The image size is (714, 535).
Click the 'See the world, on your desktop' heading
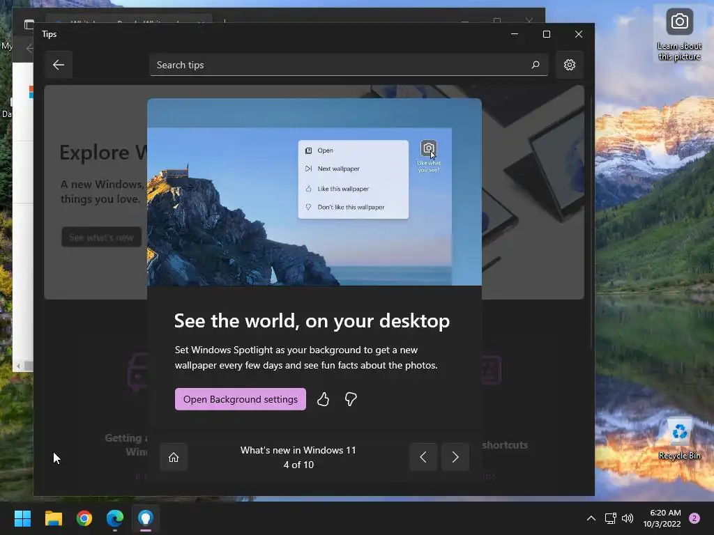coord(312,320)
